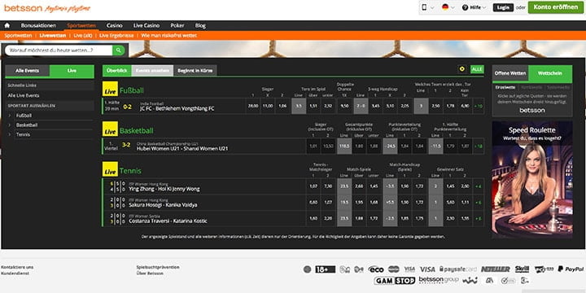The image size is (586, 293).
Task: Open the language dropdown arrow
Action: tap(453, 7)
